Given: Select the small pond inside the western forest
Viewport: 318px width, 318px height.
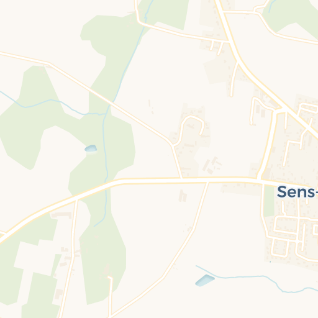Looking at the screenshot, I should click(x=91, y=148).
